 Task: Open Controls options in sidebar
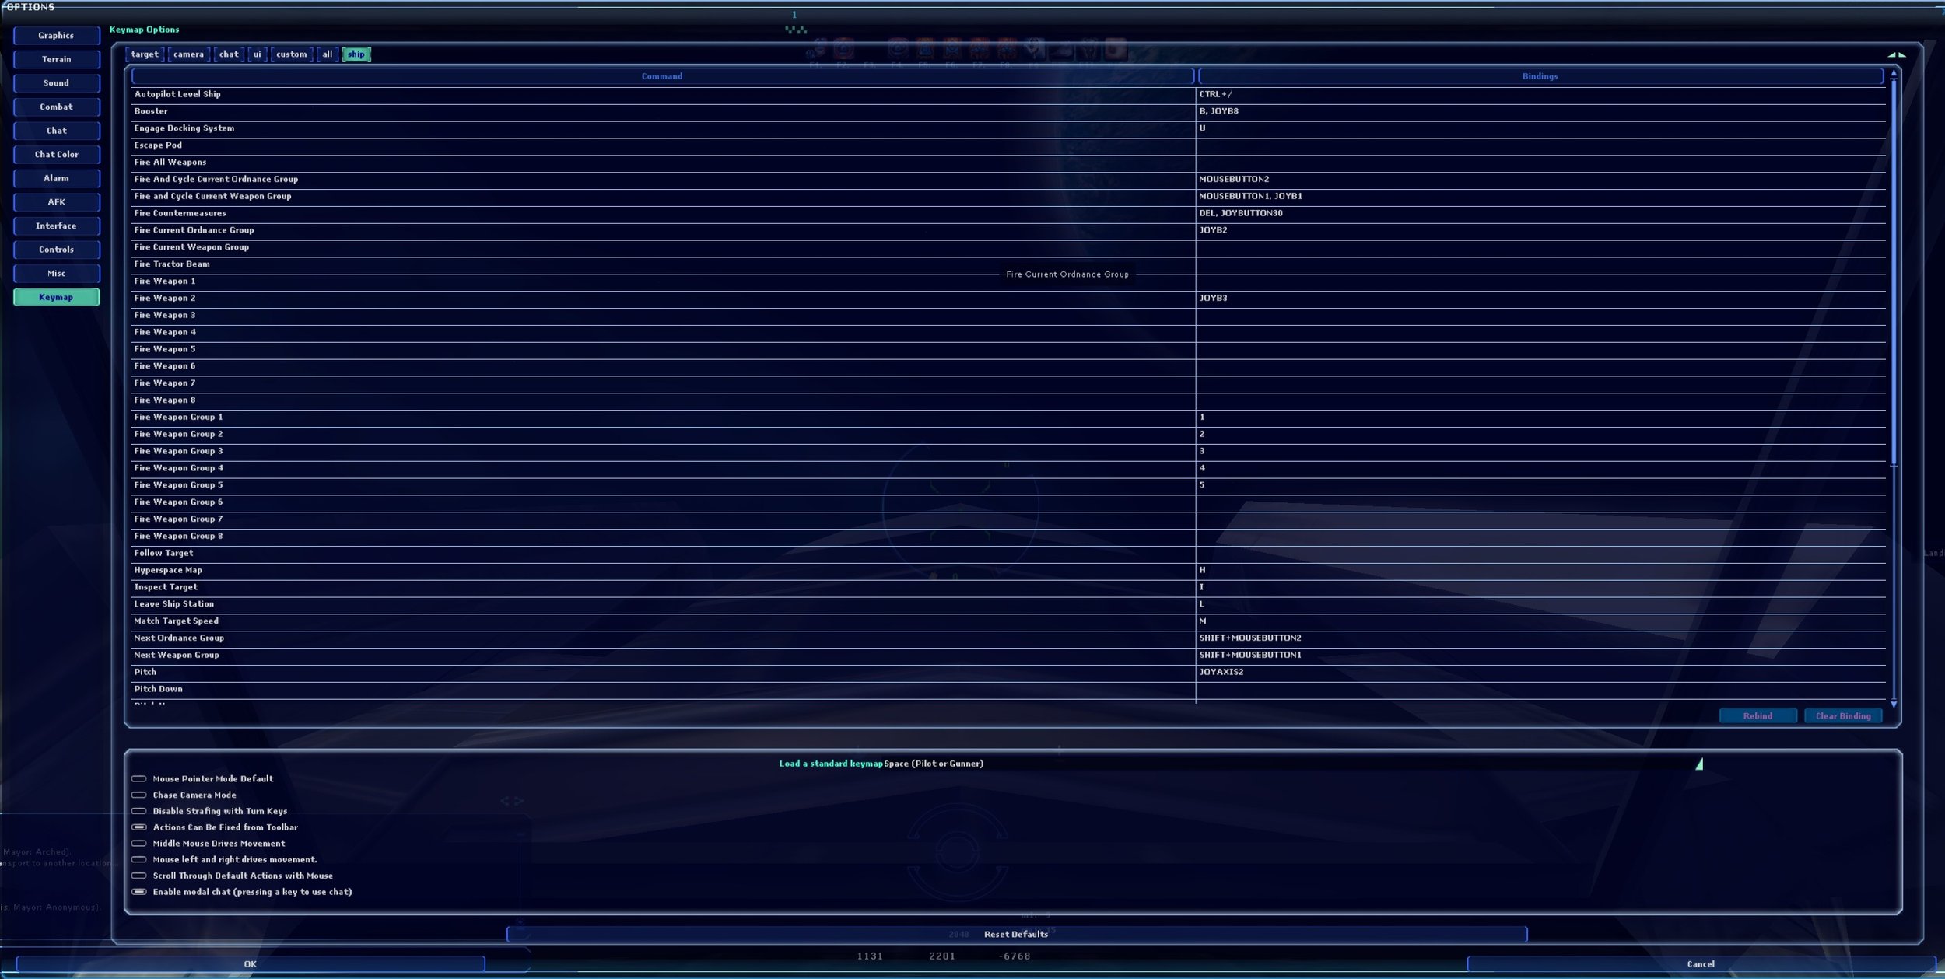[x=56, y=250]
